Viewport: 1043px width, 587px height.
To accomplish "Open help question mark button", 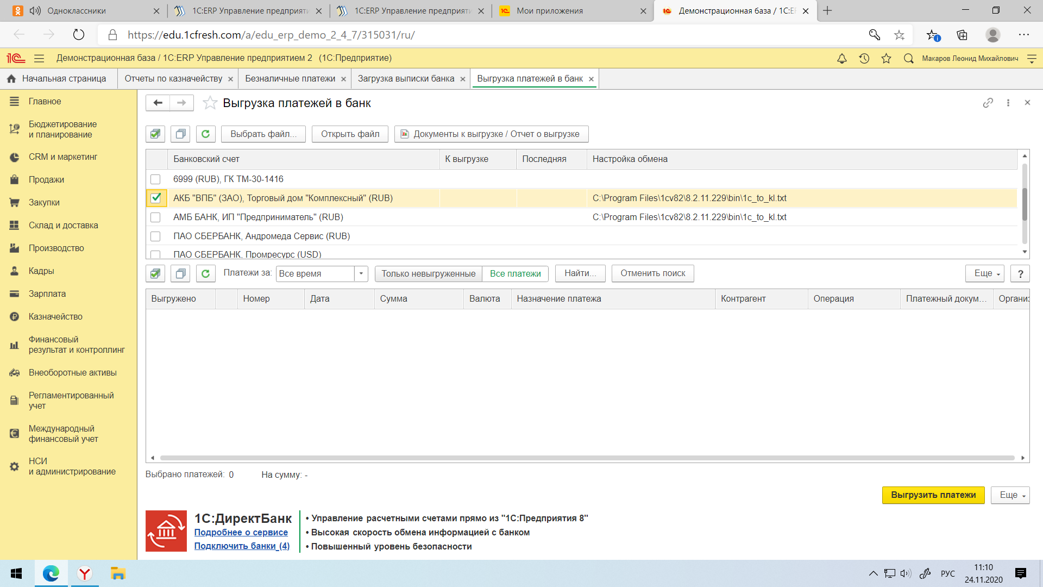I will pyautogui.click(x=1020, y=273).
